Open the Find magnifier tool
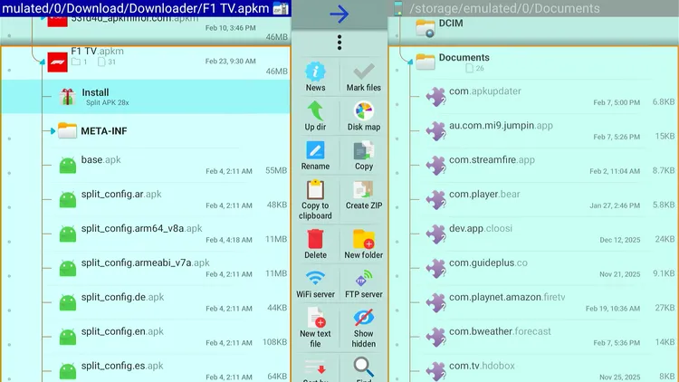 [x=364, y=368]
